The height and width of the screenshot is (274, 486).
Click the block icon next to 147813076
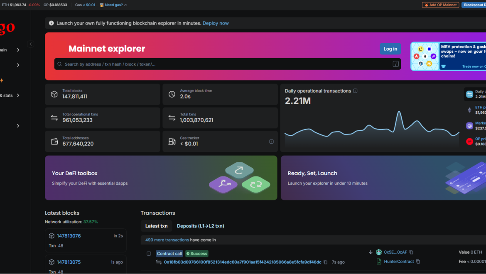[x=52, y=236]
